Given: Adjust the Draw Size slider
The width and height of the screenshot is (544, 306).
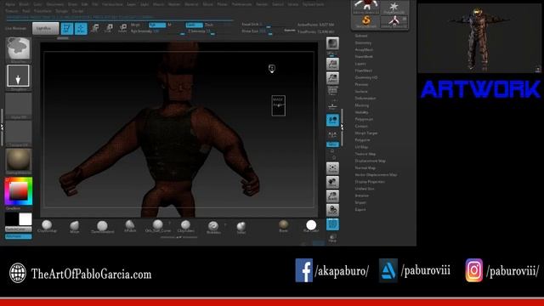Looking at the screenshot, I should pos(257,31).
